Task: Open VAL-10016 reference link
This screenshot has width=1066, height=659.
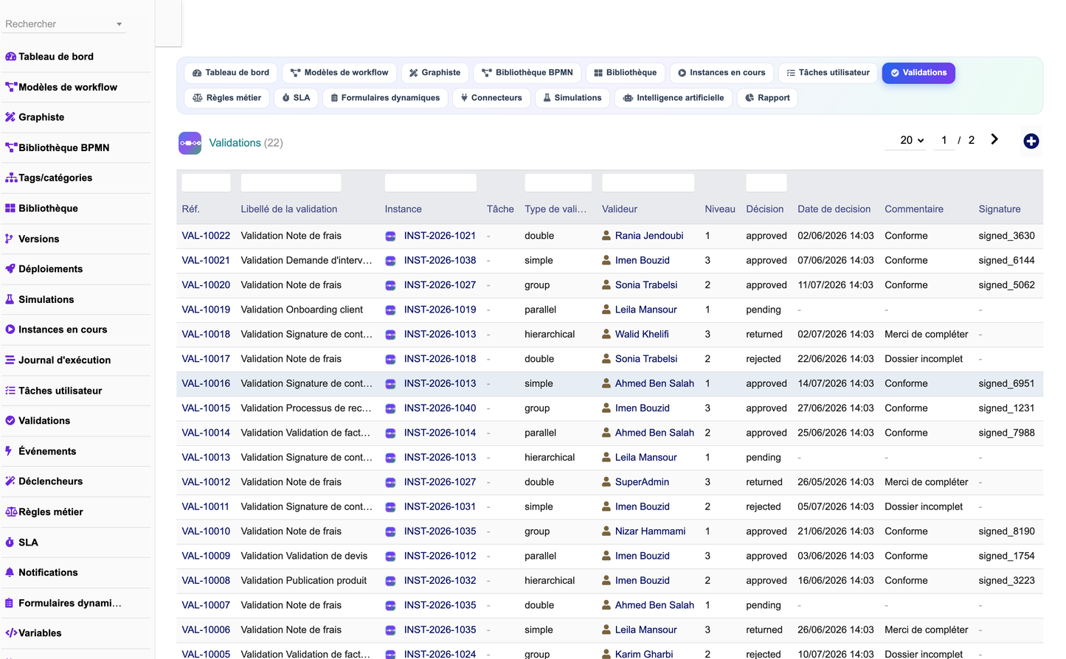Action: [x=206, y=383]
